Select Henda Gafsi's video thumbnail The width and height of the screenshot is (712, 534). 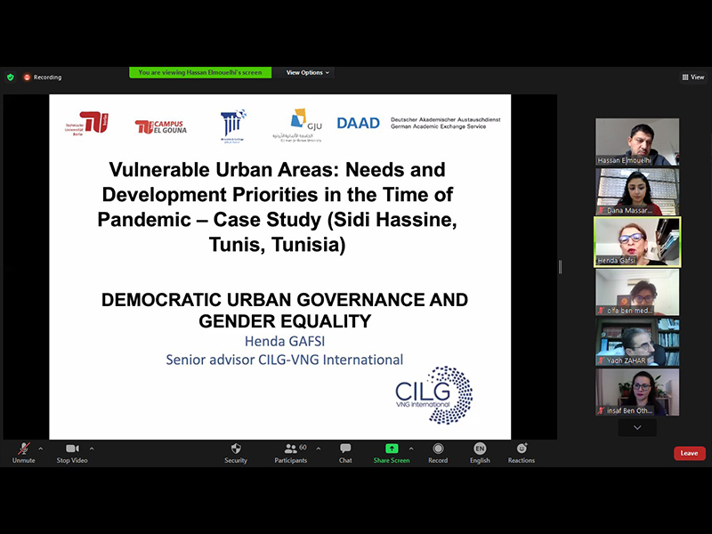636,242
